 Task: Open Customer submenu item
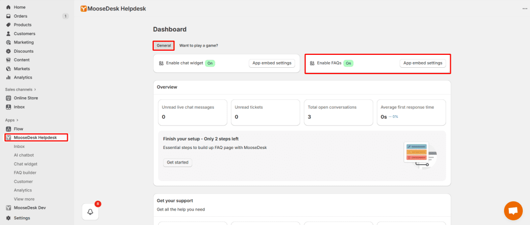pyautogui.click(x=23, y=182)
